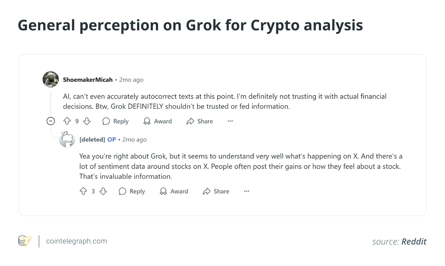Click the [deleted] user's avatar
Screen dimensions: 445x266
pyautogui.click(x=67, y=139)
